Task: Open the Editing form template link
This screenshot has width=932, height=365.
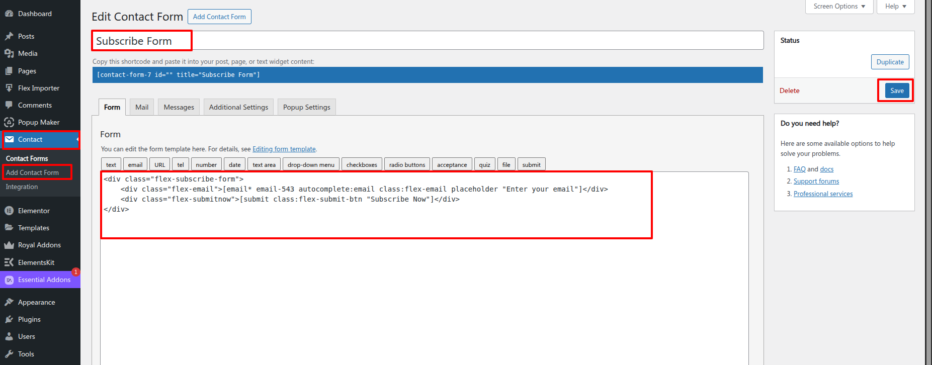Action: click(284, 149)
